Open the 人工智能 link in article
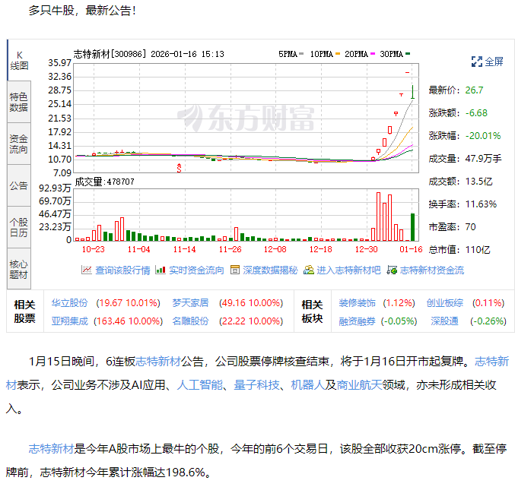515x490 pixels. [x=200, y=384]
